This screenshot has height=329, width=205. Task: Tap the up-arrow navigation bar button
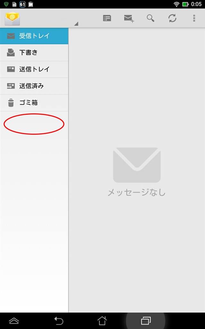[14, 321]
